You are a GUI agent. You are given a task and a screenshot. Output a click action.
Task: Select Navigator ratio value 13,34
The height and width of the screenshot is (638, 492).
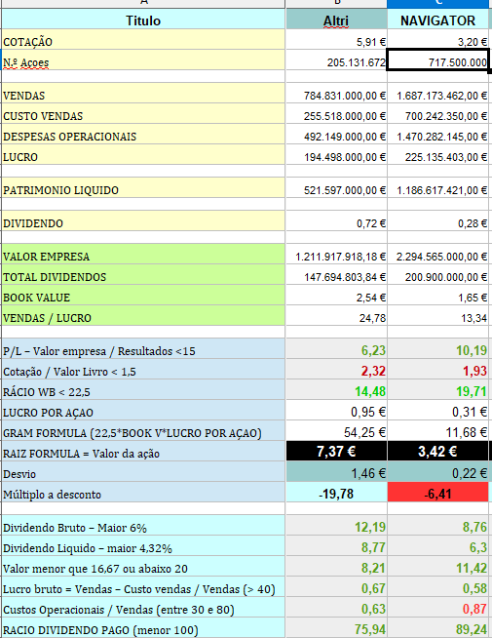point(438,317)
